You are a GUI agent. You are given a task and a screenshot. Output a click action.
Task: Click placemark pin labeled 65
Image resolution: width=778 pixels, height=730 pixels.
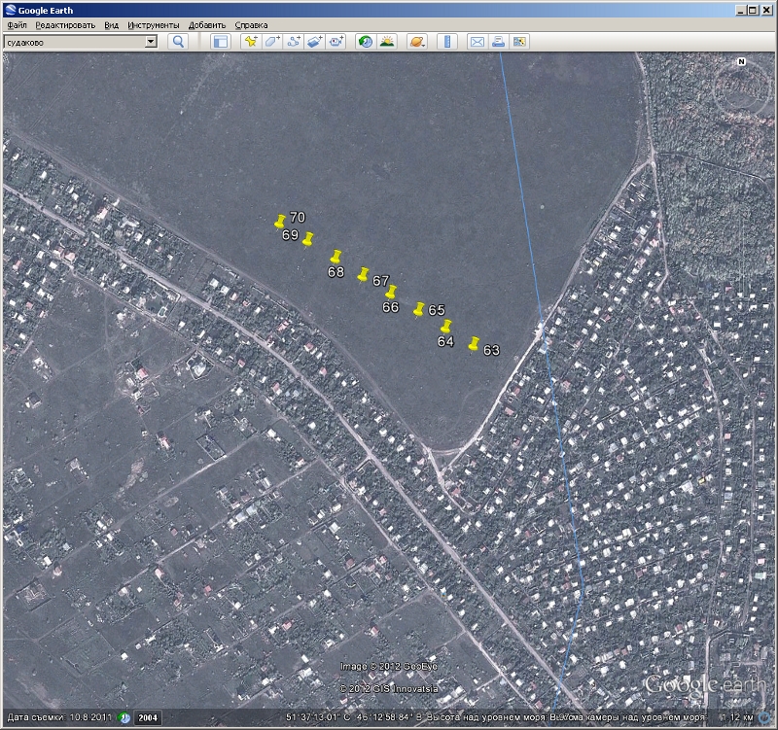click(419, 309)
